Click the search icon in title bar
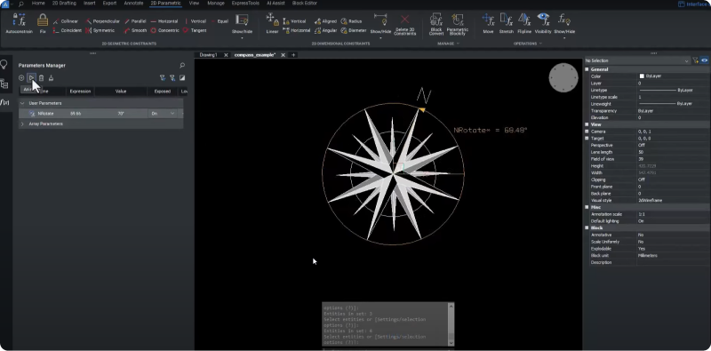The image size is (711, 351). [20, 4]
